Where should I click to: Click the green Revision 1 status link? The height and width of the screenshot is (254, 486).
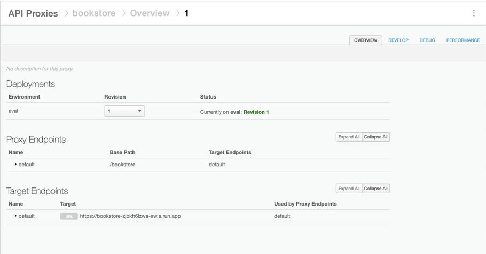[256, 112]
